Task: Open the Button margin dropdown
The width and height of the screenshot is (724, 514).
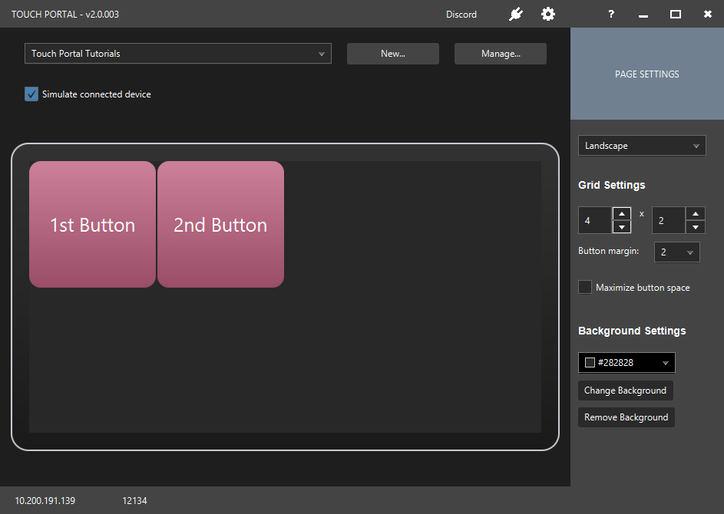Action: pos(676,252)
